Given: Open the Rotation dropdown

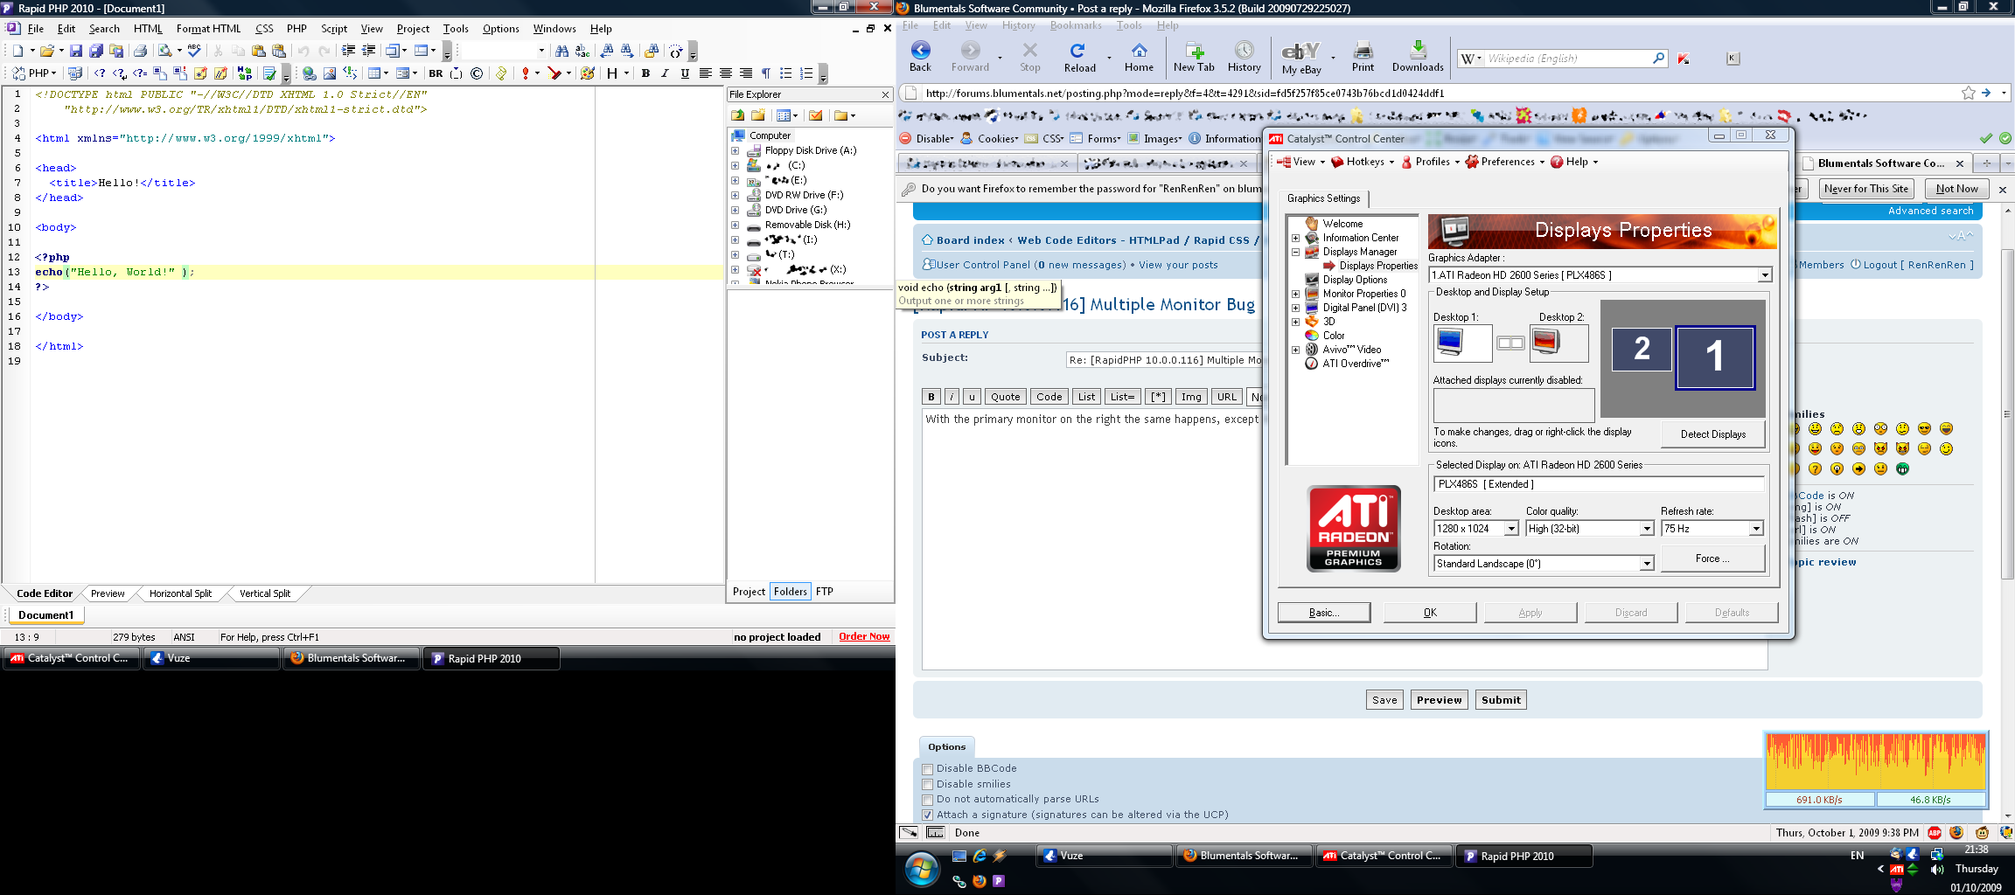Looking at the screenshot, I should click(1646, 564).
